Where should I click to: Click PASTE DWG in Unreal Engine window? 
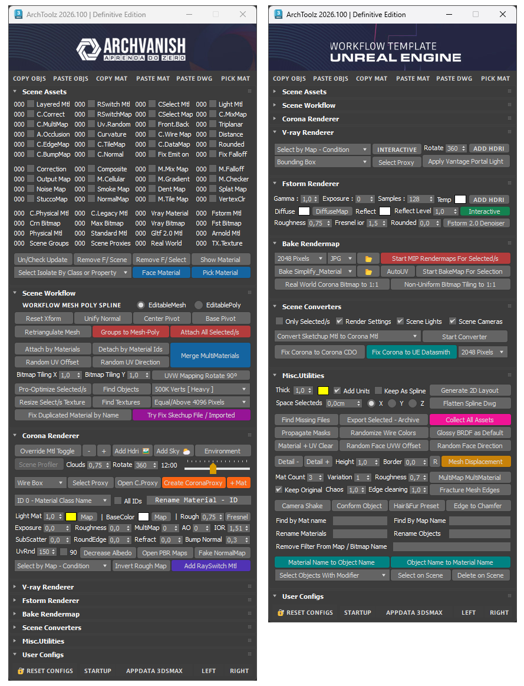454,79
